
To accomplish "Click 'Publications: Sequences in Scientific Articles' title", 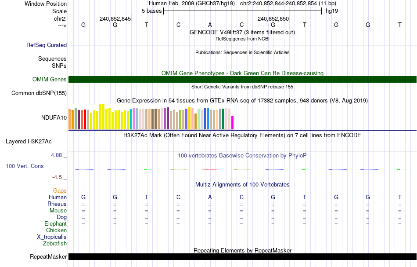I will (x=242, y=52).
